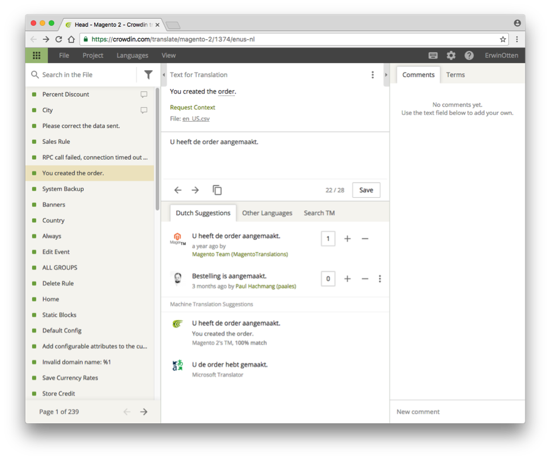
Task: Reload the browser page
Action: (59, 39)
